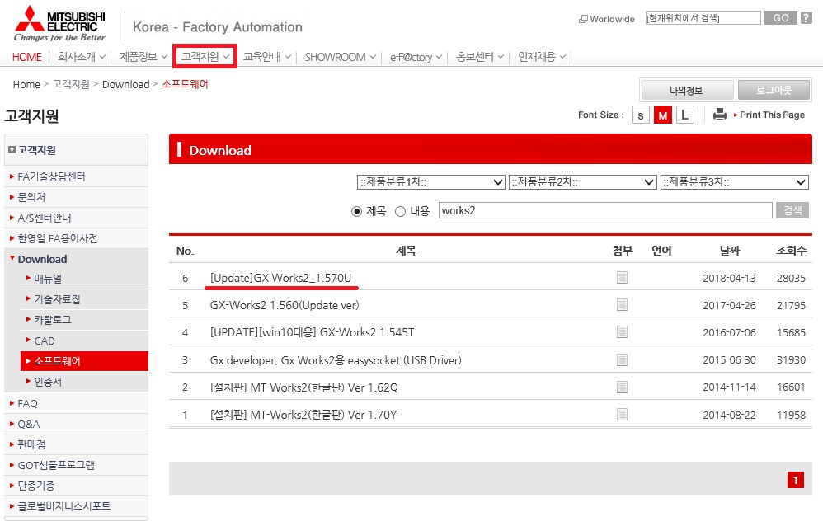Click the works2 search text field
The width and height of the screenshot is (823, 526).
click(605, 210)
